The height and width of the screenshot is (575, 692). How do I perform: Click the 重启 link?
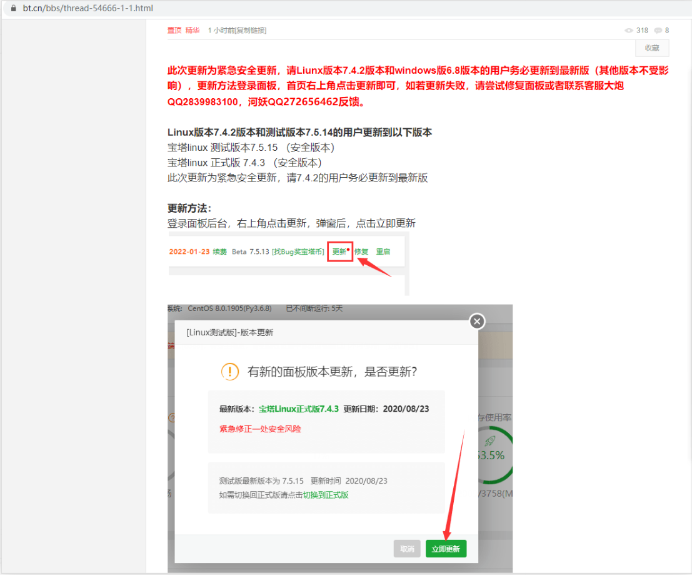coord(383,252)
